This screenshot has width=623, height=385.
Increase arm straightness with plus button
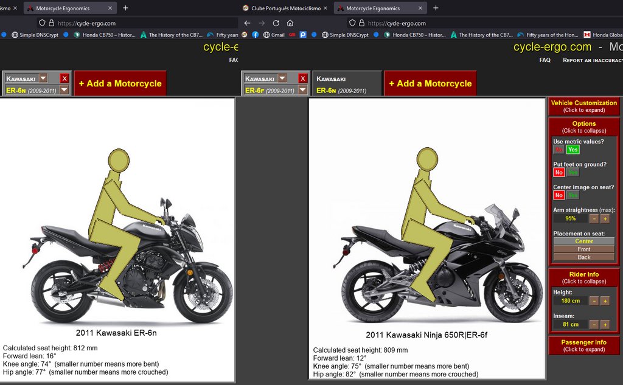coord(605,218)
